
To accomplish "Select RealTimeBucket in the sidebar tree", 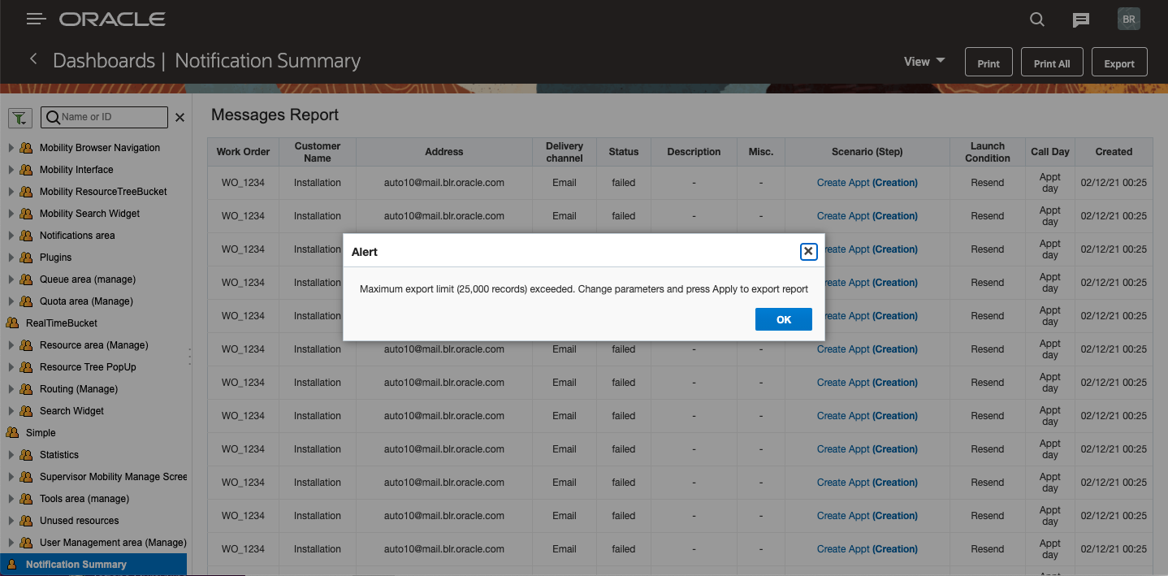I will click(x=61, y=323).
